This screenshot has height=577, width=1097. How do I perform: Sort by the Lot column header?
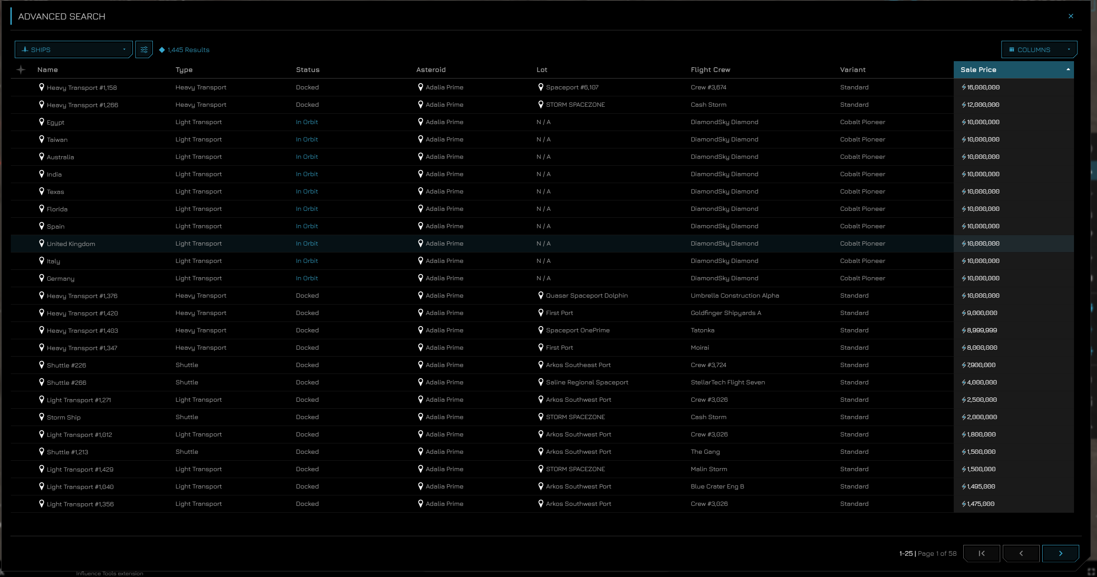pyautogui.click(x=542, y=69)
